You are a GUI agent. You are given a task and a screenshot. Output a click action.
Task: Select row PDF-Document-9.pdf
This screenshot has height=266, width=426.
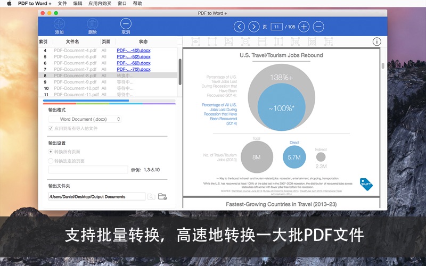click(108, 82)
